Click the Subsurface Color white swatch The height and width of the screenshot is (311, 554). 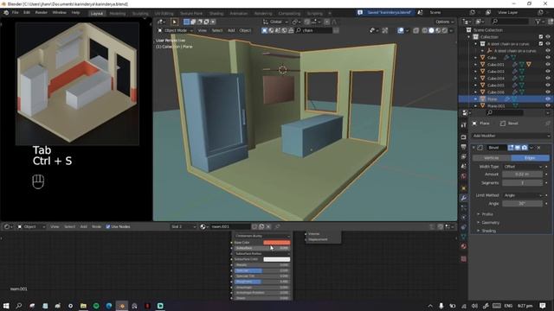(x=277, y=259)
